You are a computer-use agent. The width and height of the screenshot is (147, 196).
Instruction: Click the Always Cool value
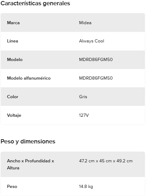92,41
